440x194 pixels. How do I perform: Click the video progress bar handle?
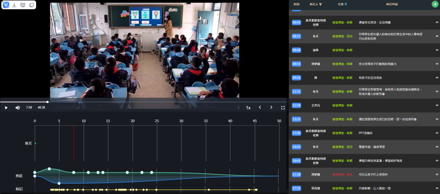(x=48, y=102)
